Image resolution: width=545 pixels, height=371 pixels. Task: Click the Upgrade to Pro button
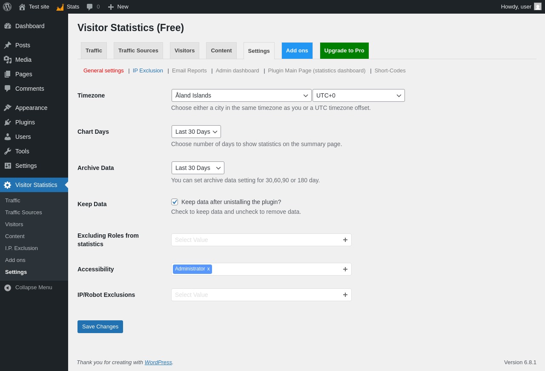coord(344,51)
